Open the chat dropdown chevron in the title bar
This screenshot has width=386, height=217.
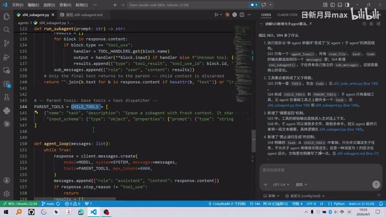[270, 5]
